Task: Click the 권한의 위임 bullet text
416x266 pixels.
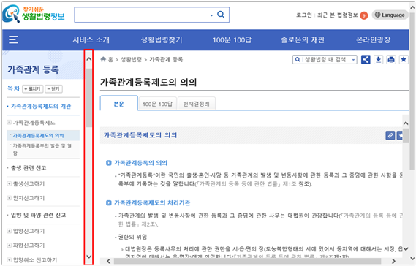Action: pyautogui.click(x=132, y=237)
